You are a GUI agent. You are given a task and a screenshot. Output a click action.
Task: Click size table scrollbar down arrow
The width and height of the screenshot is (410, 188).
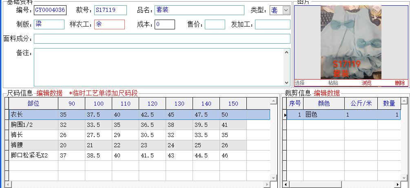273,178
